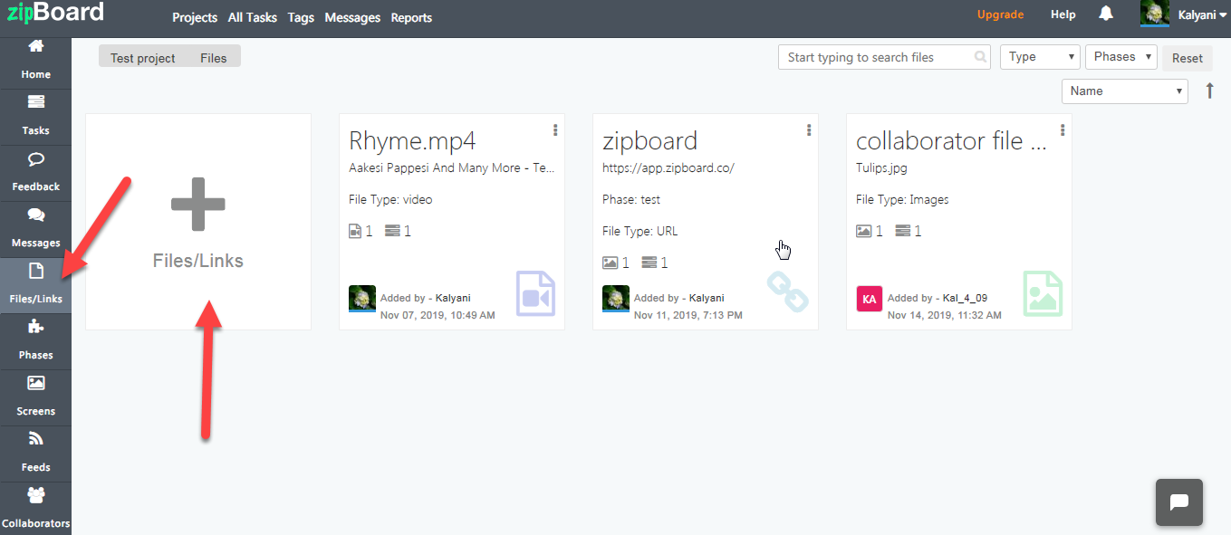Focus the search files input field

(x=884, y=57)
